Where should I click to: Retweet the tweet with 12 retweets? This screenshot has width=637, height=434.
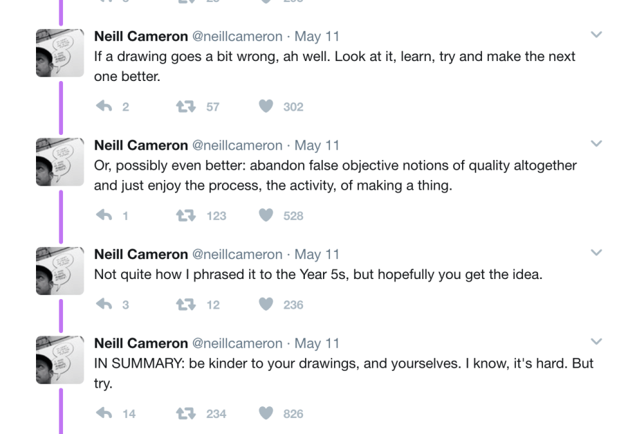point(184,305)
